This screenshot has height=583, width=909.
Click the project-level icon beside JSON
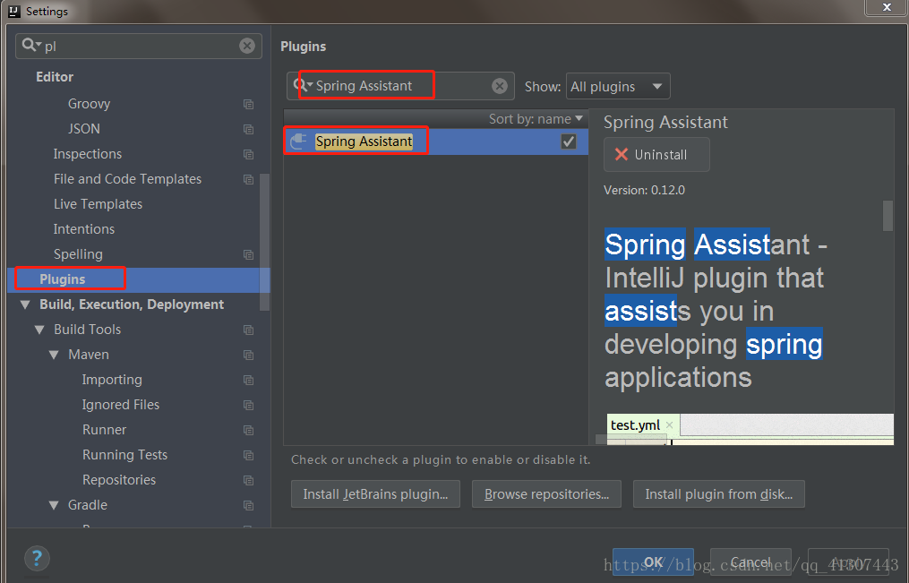point(248,129)
